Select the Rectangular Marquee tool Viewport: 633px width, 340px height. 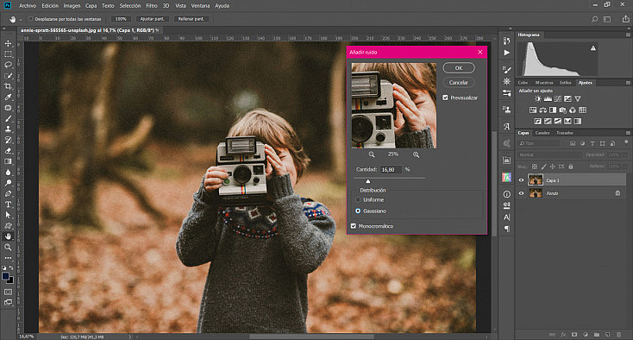[8, 54]
